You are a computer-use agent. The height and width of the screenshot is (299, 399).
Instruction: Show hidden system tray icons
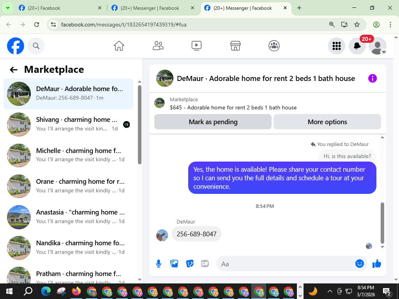coord(330,291)
